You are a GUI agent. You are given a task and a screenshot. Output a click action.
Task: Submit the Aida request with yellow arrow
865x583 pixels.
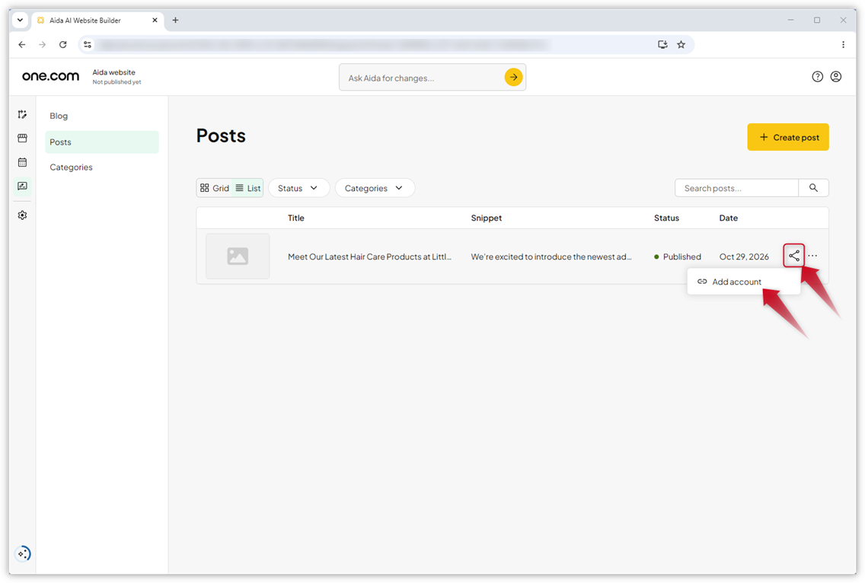(513, 77)
